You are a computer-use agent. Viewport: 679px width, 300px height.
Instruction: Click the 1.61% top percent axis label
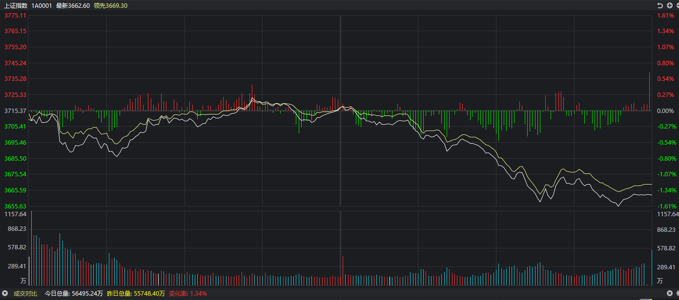665,16
